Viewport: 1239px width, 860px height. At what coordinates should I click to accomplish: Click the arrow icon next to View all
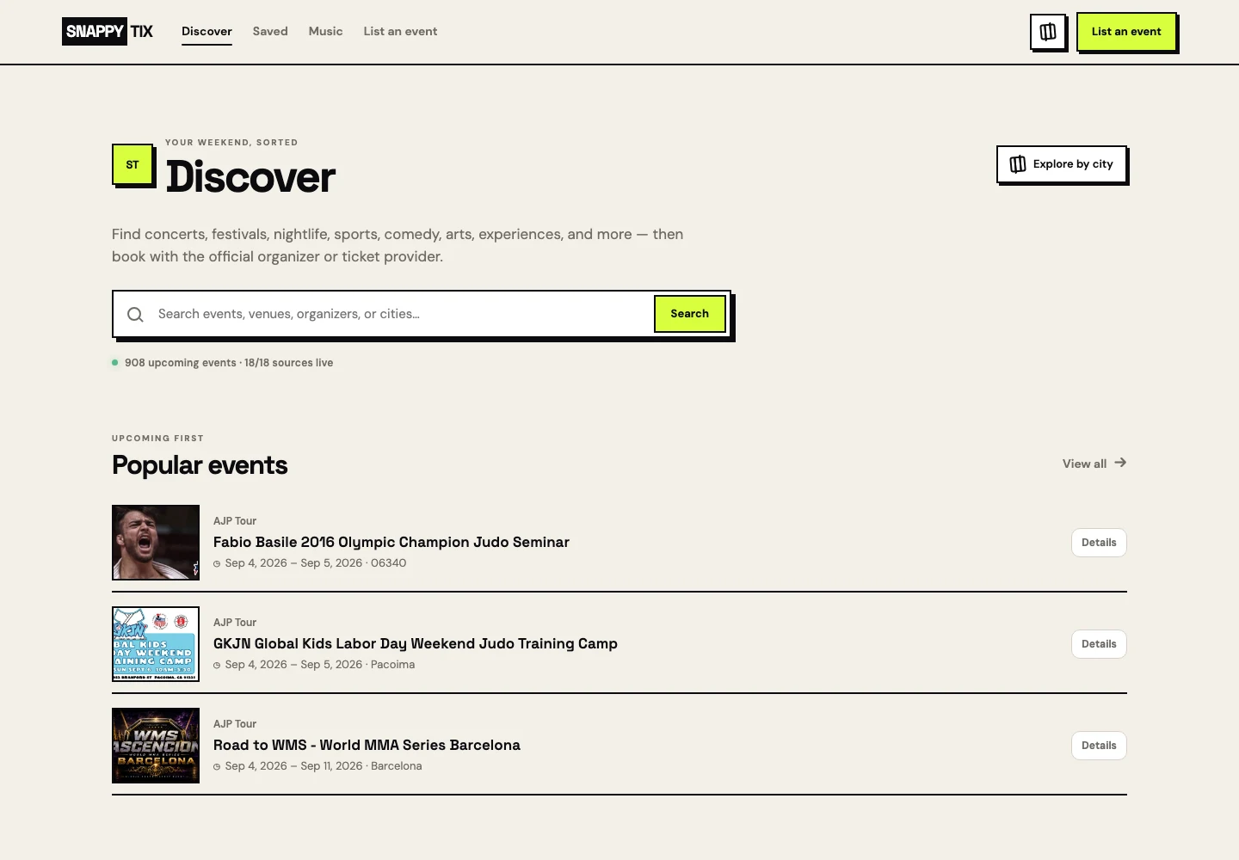1120,463
